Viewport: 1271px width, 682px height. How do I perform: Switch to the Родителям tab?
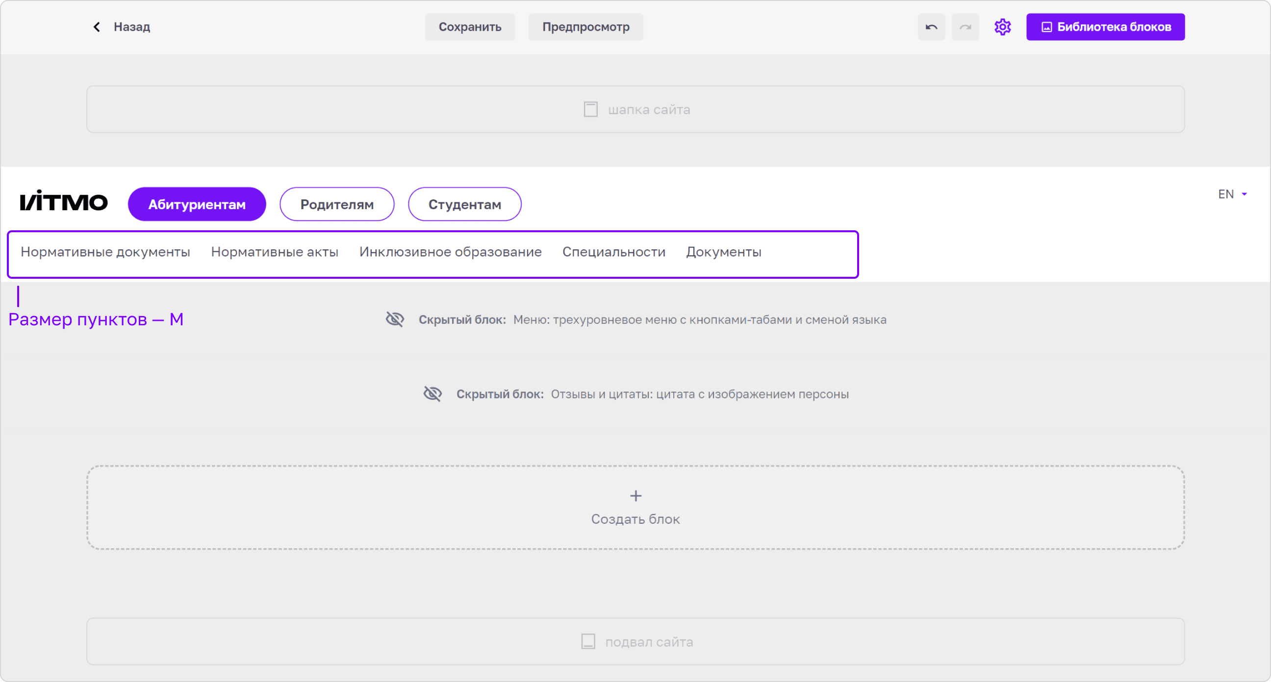click(337, 204)
